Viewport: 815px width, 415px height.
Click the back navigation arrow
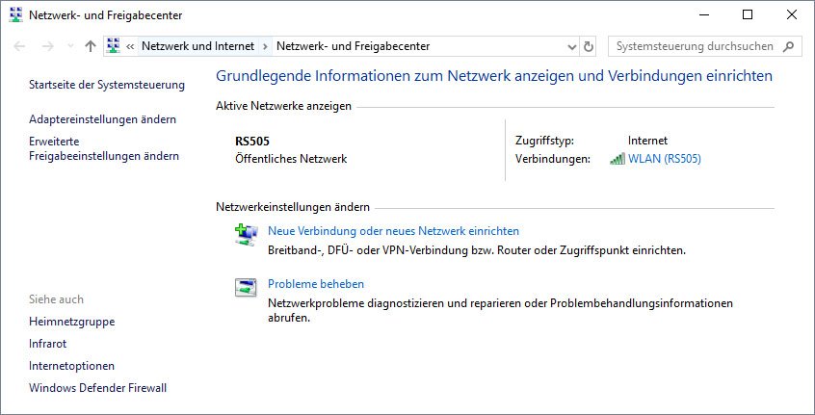click(19, 46)
